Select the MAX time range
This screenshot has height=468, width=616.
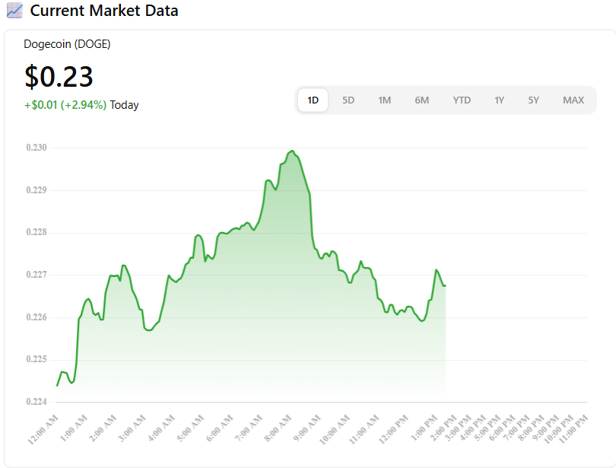[573, 100]
